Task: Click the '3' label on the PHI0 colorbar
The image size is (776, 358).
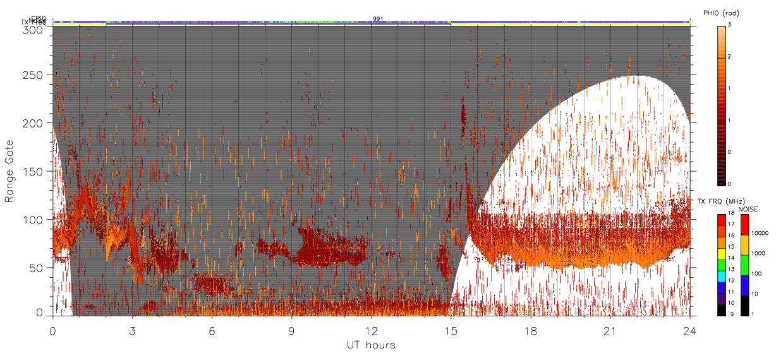Action: [x=731, y=26]
